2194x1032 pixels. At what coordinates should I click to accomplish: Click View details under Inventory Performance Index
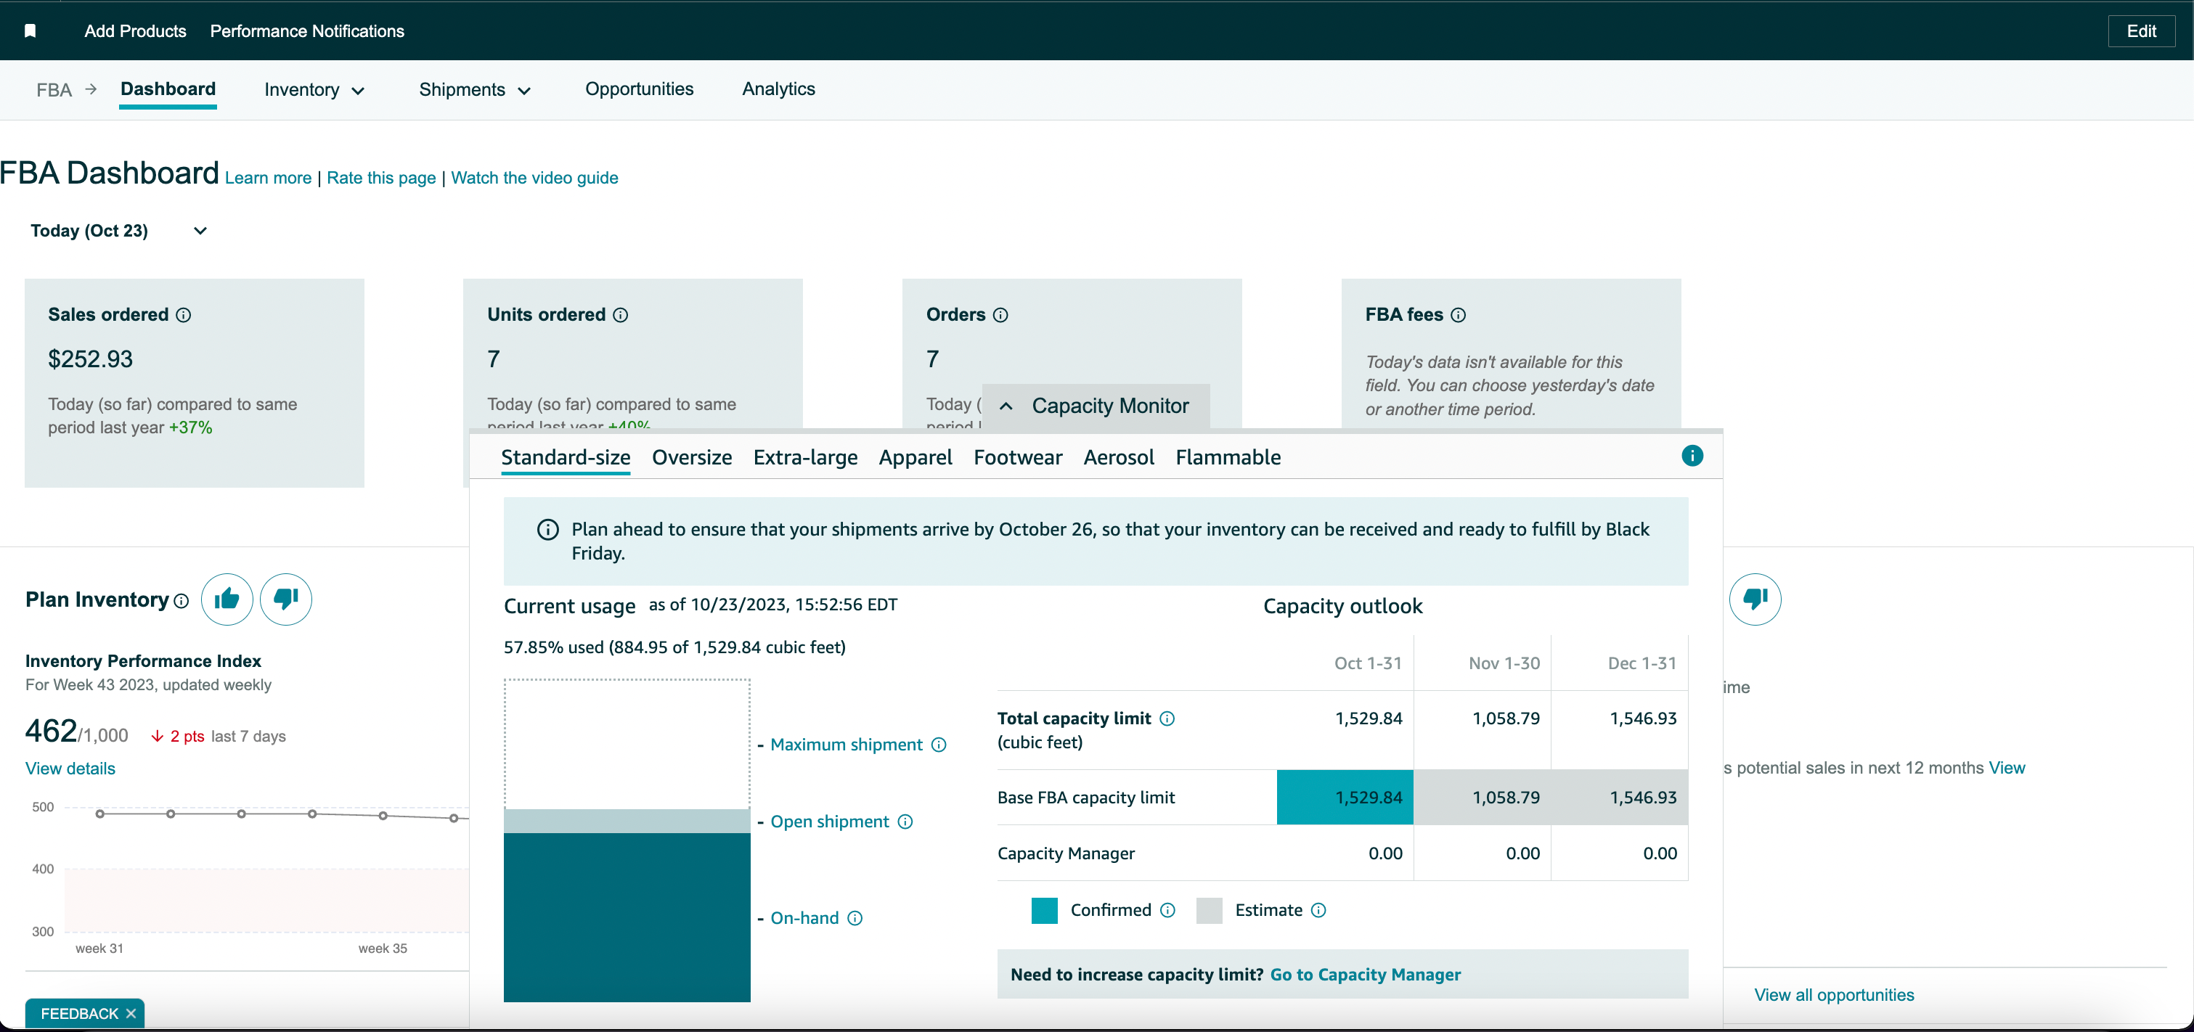pos(70,769)
